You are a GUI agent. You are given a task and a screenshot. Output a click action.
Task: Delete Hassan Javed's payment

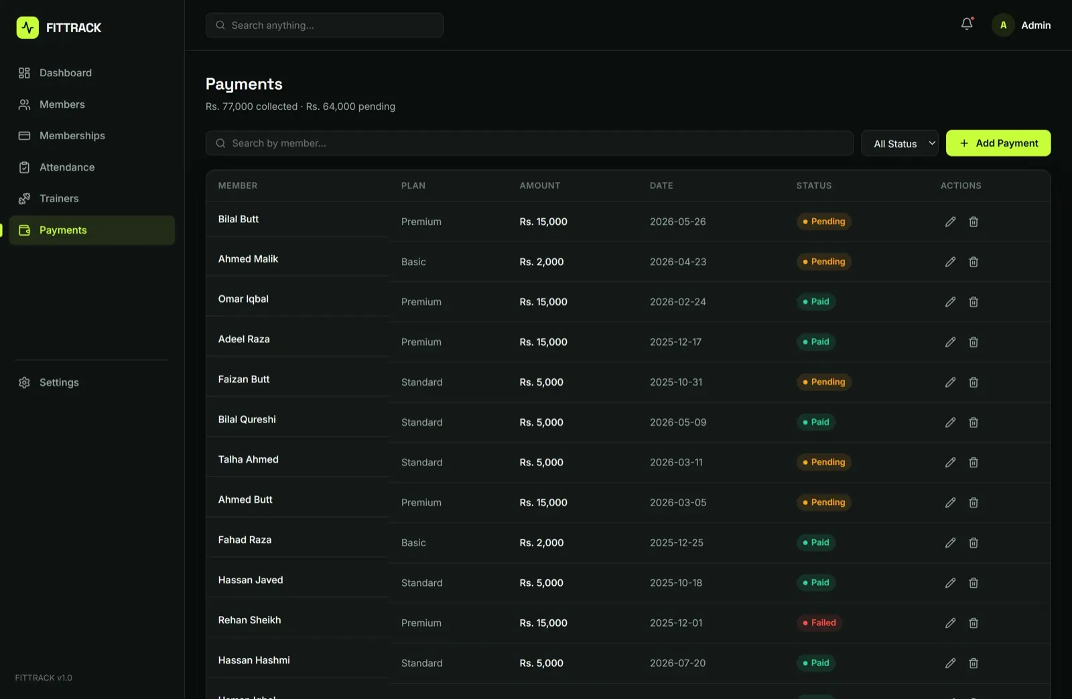974,583
